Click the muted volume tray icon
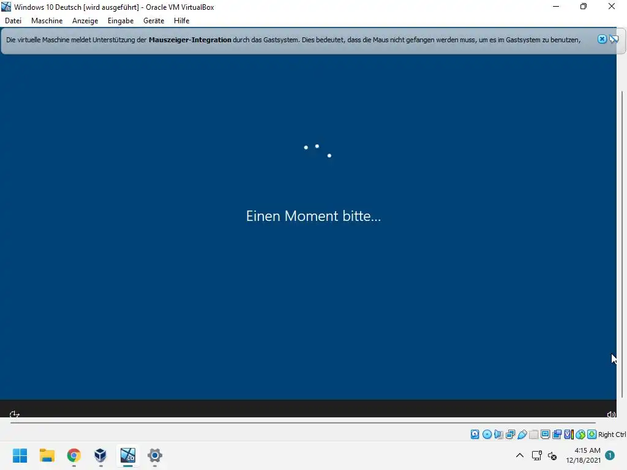This screenshot has width=627, height=470. tap(552, 455)
